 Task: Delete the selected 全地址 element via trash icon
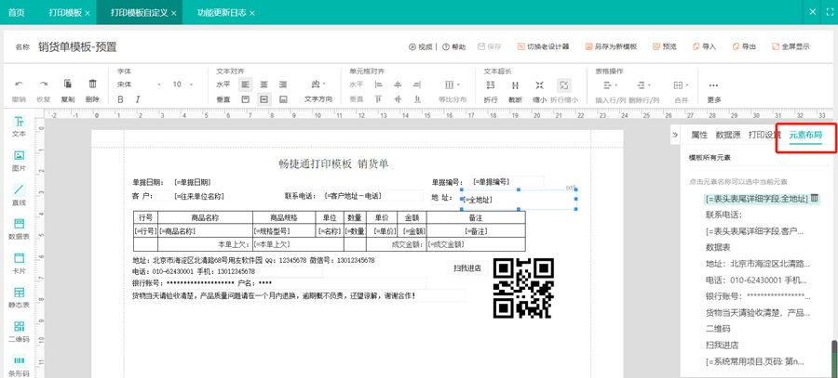815,198
